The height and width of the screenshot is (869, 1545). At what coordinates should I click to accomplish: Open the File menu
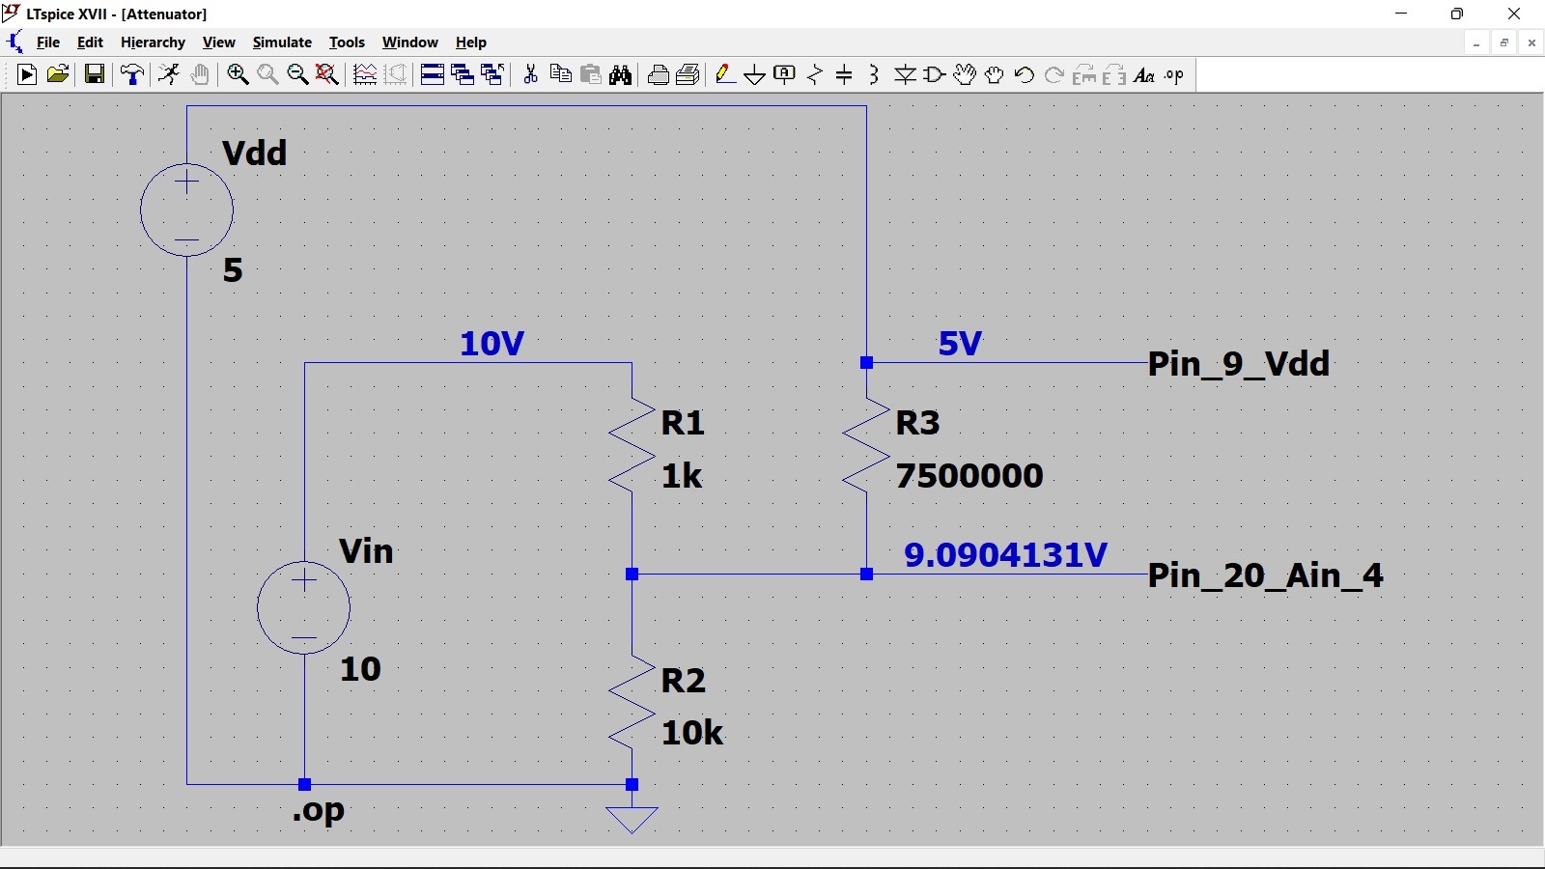pos(48,42)
